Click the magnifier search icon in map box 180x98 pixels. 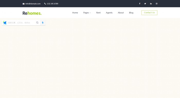click(37, 23)
